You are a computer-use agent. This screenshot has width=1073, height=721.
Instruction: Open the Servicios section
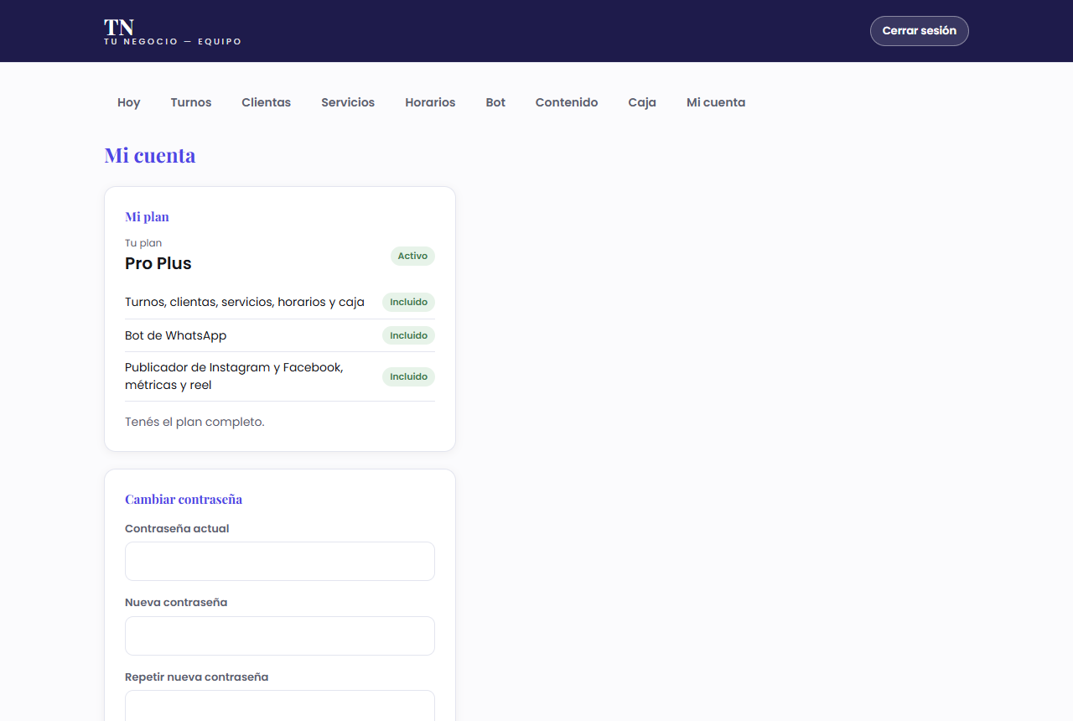coord(348,102)
